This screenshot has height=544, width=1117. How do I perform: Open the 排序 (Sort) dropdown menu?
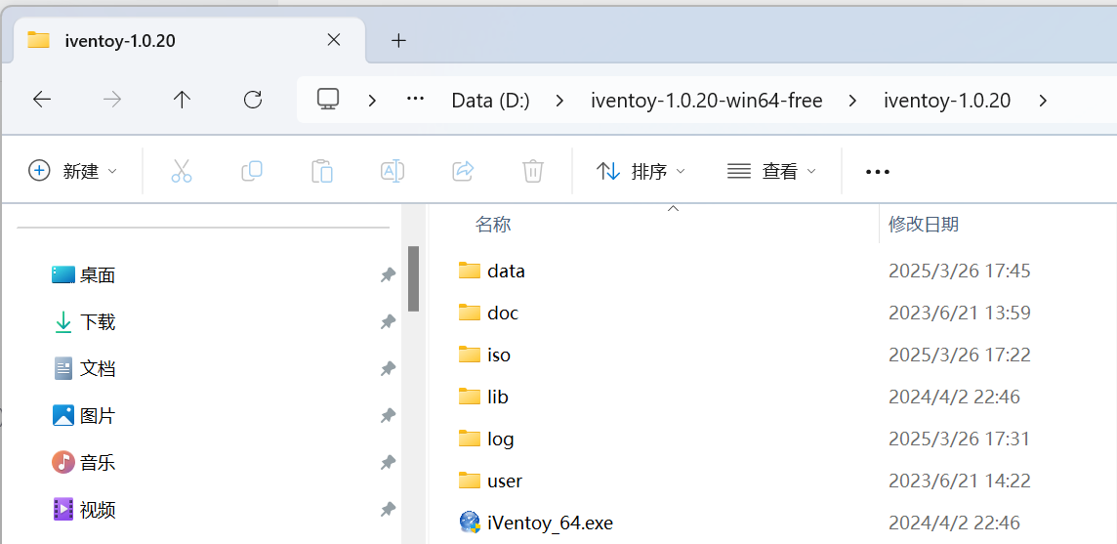point(641,171)
